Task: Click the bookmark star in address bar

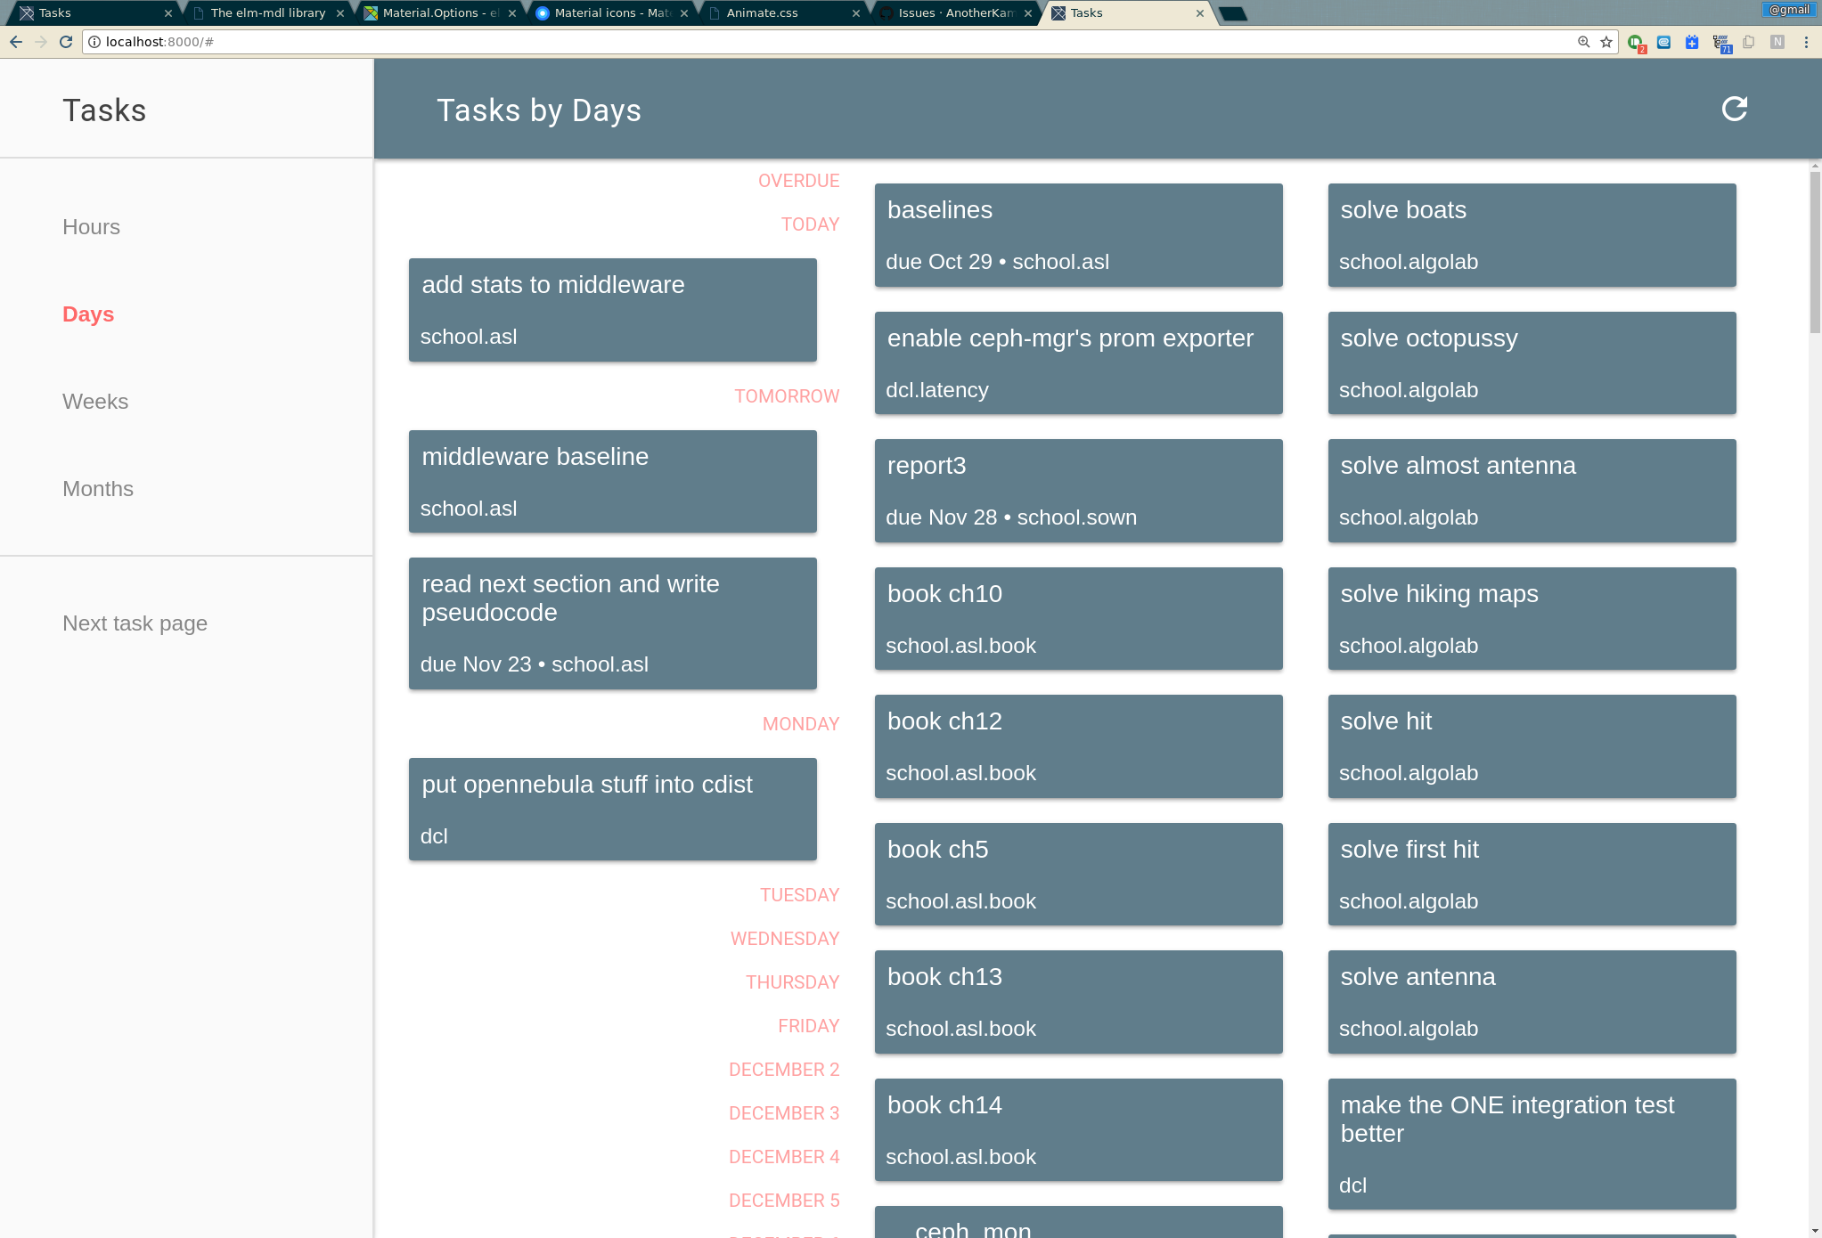Action: 1606,42
